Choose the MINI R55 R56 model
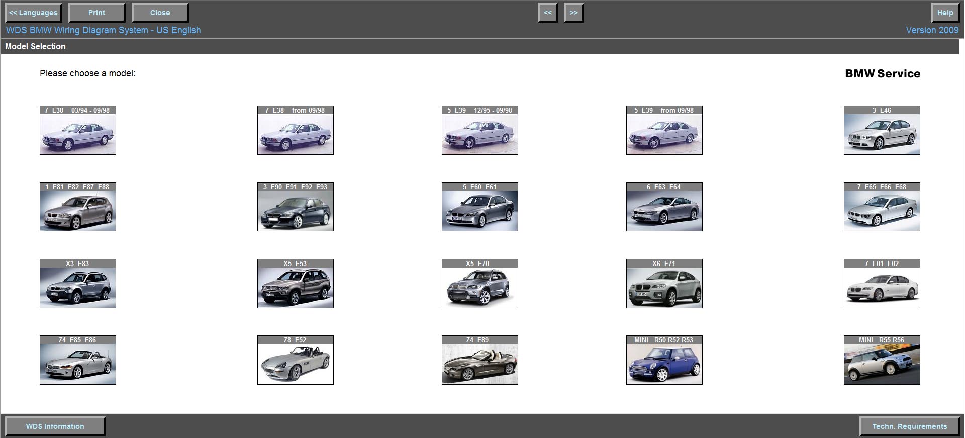This screenshot has width=965, height=438. click(x=882, y=360)
